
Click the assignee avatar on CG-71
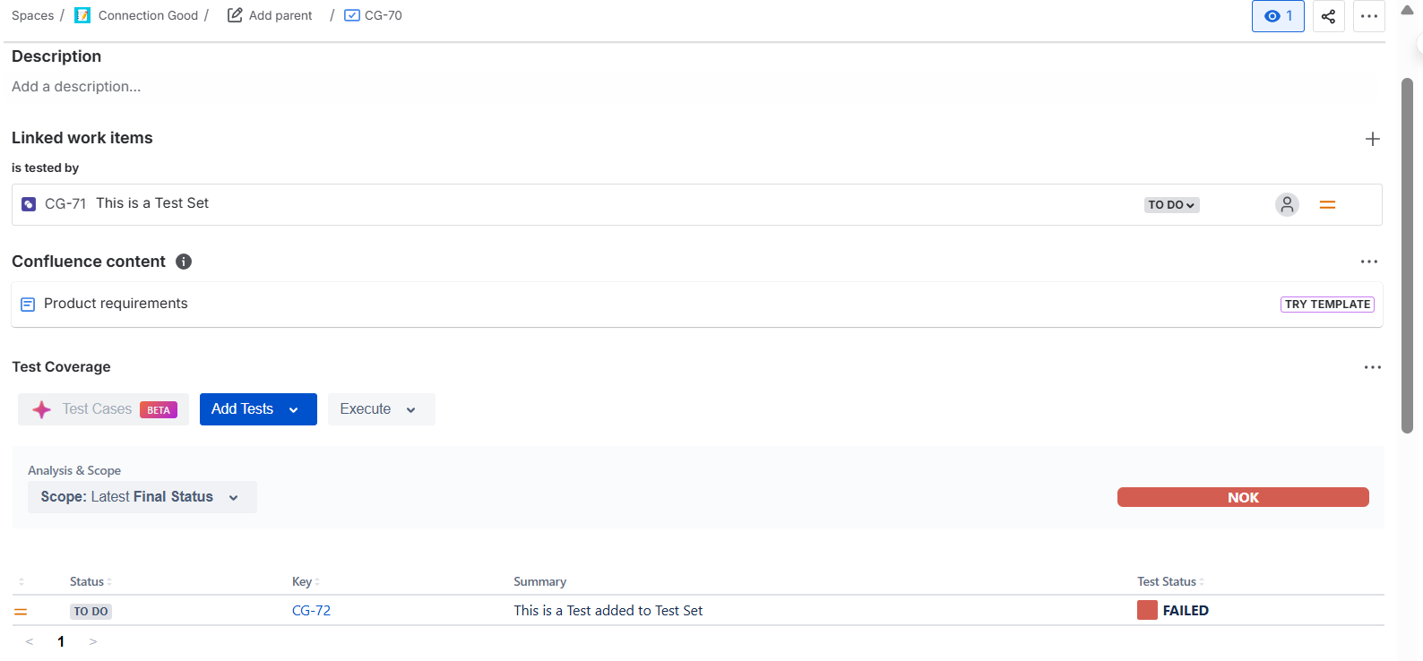click(1287, 205)
